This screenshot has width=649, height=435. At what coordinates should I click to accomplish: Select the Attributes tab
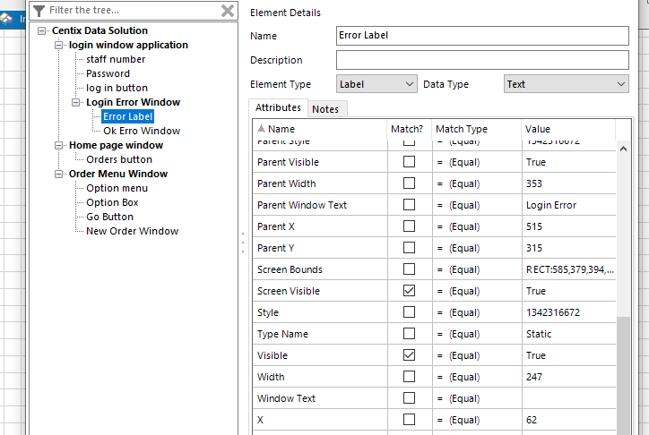click(x=278, y=107)
